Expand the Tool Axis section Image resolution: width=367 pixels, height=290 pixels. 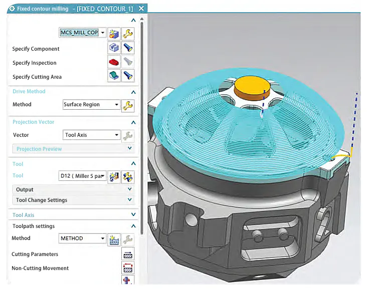(133, 214)
